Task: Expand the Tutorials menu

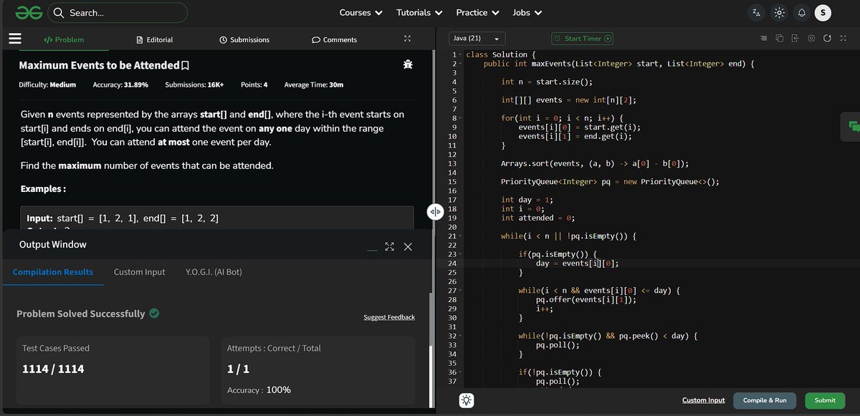Action: 419,12
